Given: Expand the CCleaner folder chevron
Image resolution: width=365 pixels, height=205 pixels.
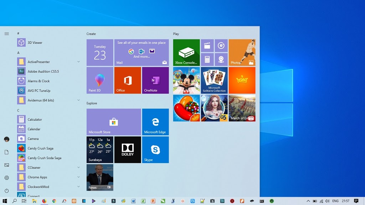Looking at the screenshot, I should tap(78, 167).
